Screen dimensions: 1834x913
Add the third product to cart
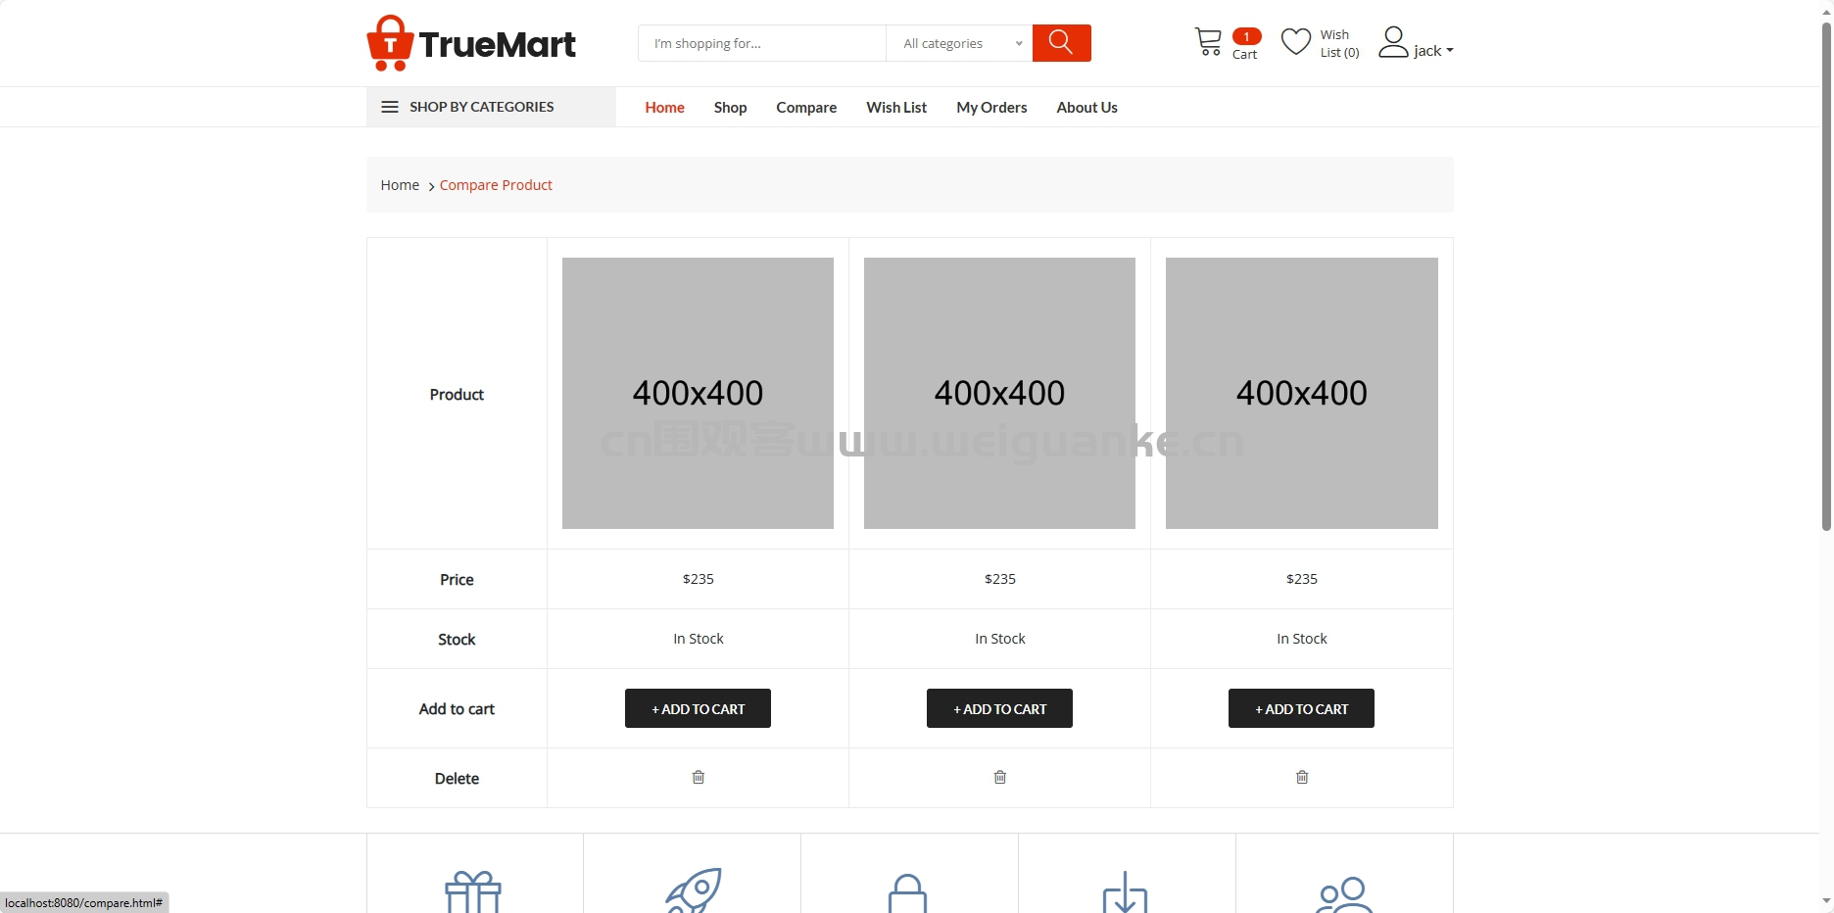(x=1301, y=708)
